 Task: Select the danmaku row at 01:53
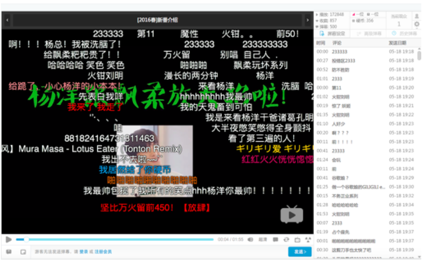tap(366, 214)
